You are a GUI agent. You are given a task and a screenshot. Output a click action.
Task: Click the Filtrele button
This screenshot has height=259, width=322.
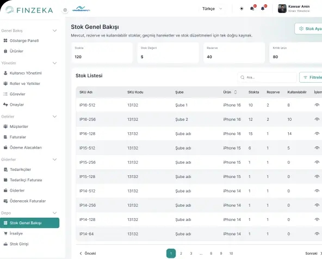click(311, 77)
